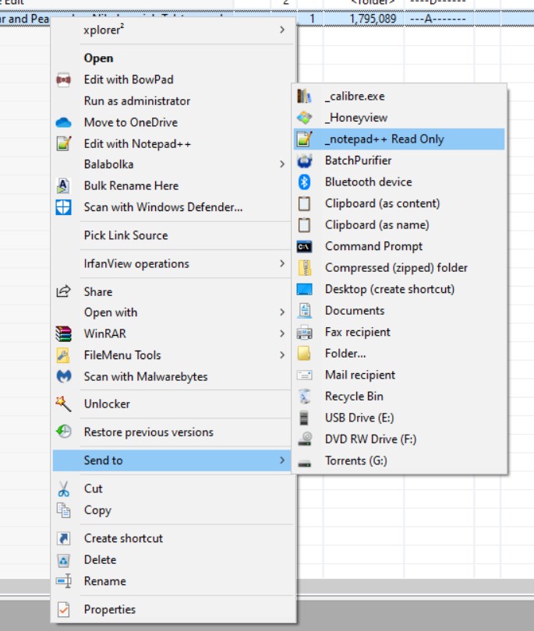
Task: Click the BatchPurifier icon
Action: click(x=305, y=160)
